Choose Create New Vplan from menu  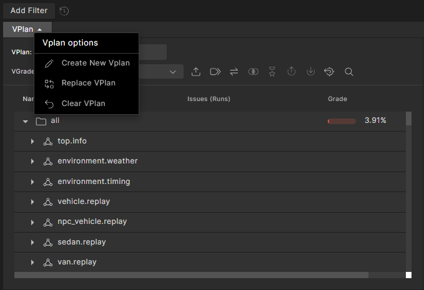pyautogui.click(x=95, y=63)
